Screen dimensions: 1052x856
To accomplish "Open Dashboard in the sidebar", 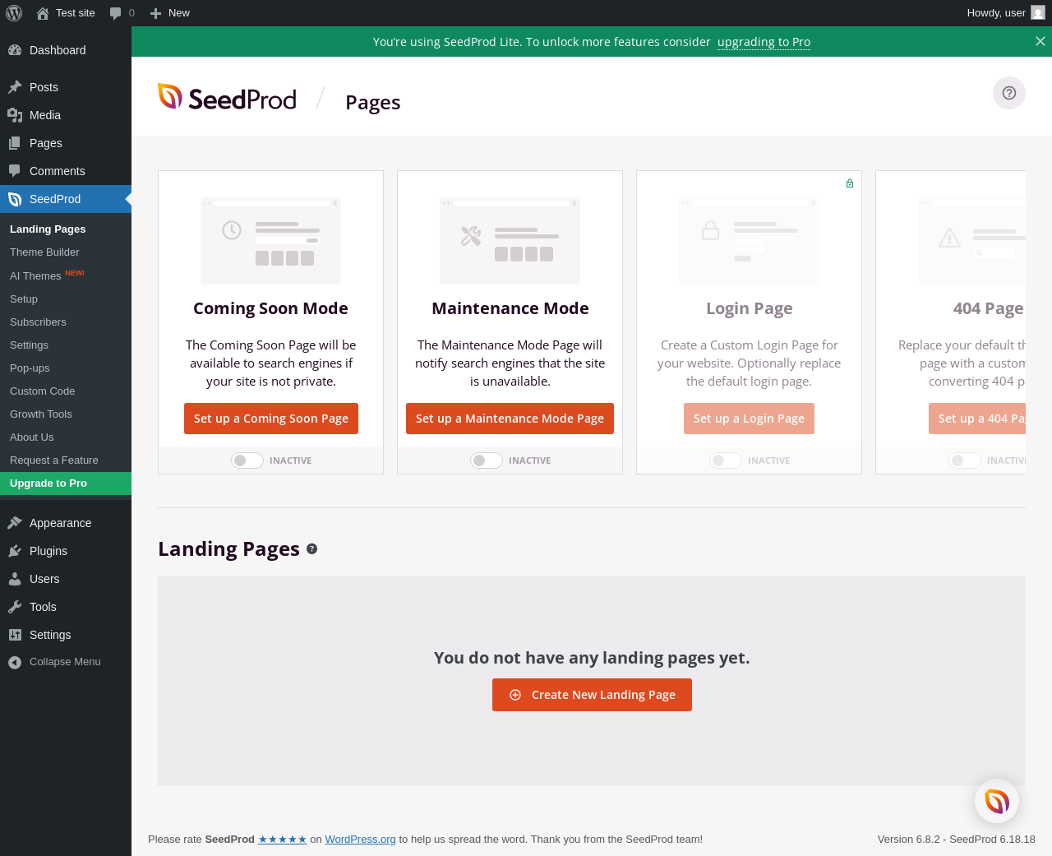I will pyautogui.click(x=66, y=50).
